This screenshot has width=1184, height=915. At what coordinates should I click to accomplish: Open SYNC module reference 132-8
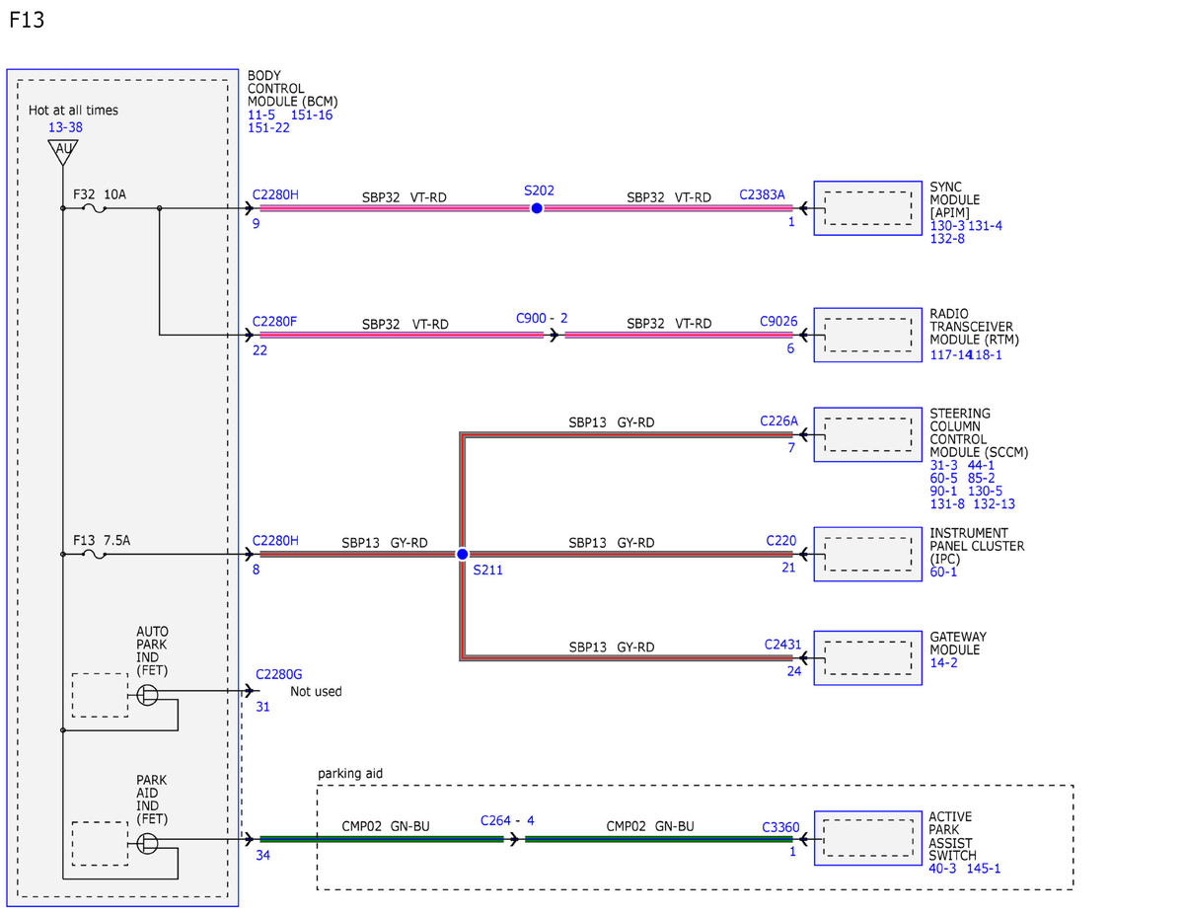(x=947, y=238)
